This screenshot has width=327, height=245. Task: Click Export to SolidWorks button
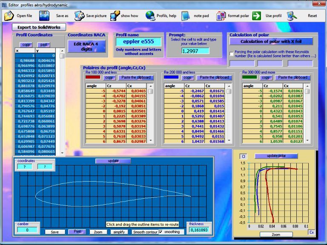pyautogui.click(x=39, y=27)
